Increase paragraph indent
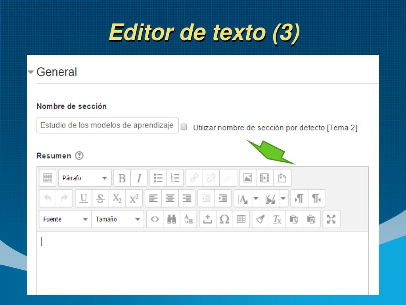This screenshot has width=406, height=305. [x=223, y=199]
